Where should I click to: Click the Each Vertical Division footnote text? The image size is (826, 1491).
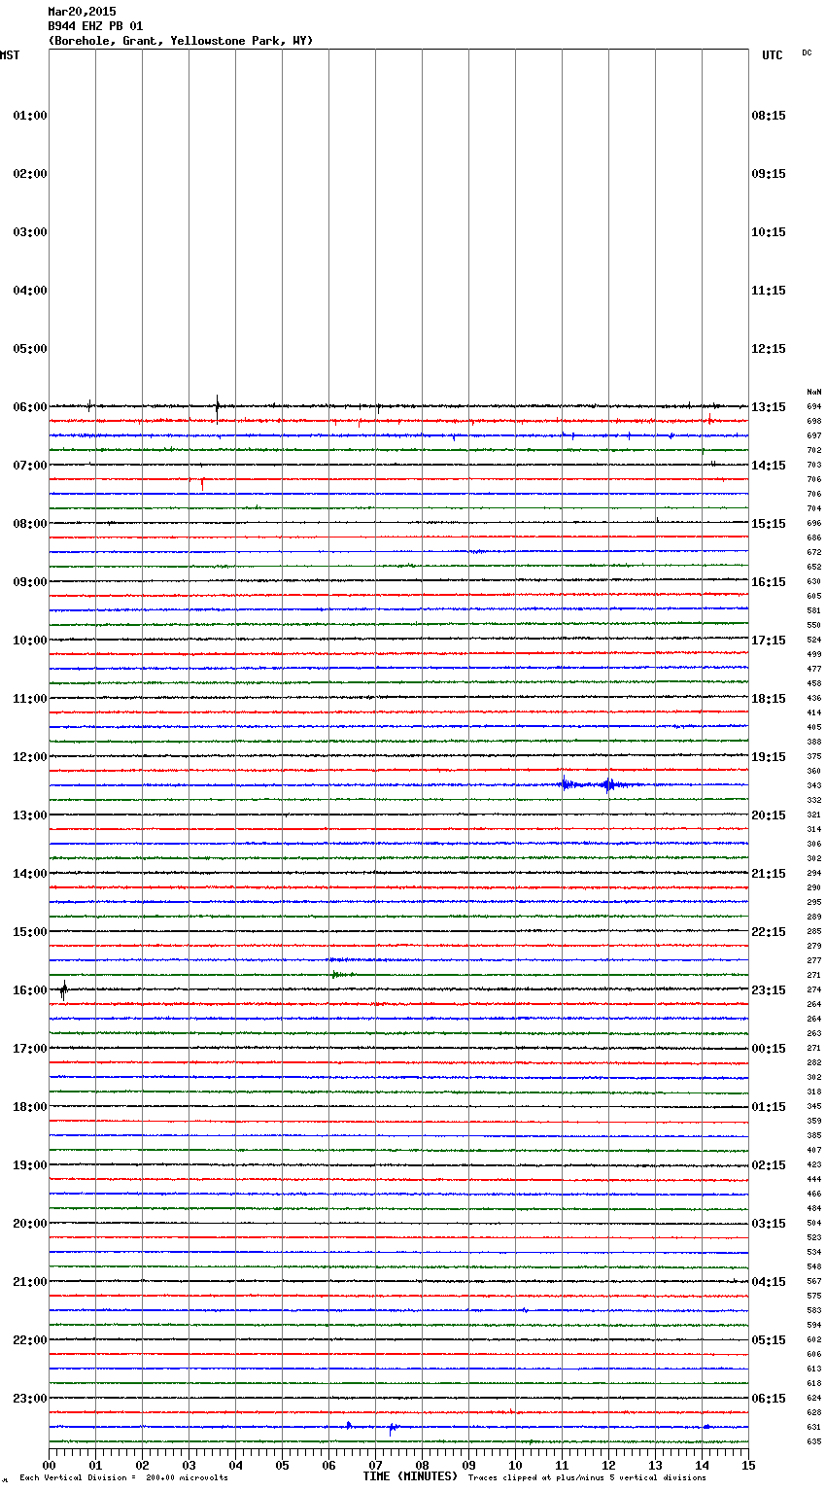[x=123, y=1477]
